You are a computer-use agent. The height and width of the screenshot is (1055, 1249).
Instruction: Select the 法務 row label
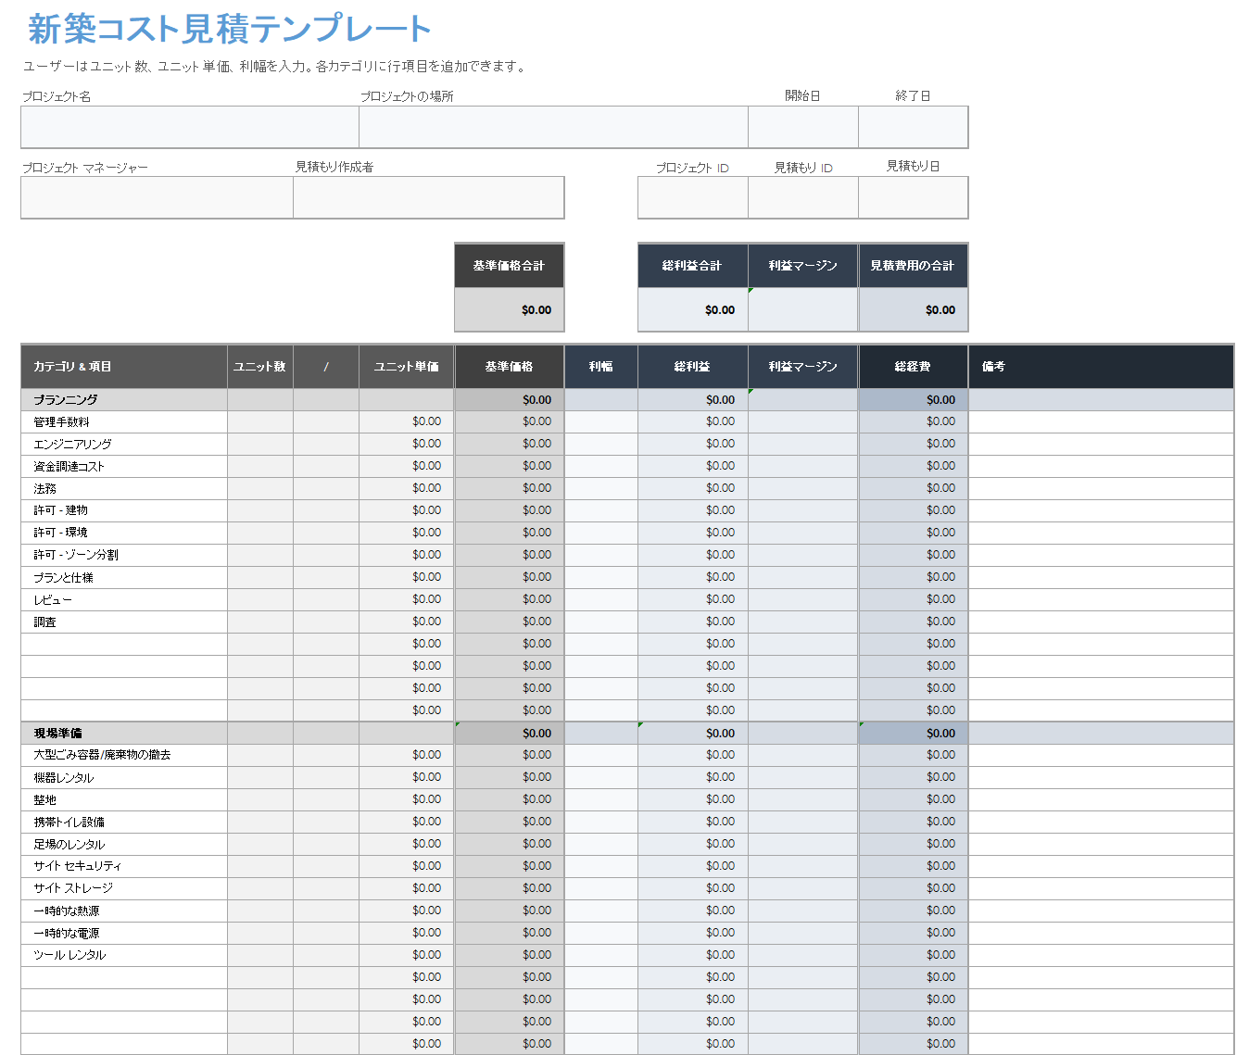(x=45, y=489)
